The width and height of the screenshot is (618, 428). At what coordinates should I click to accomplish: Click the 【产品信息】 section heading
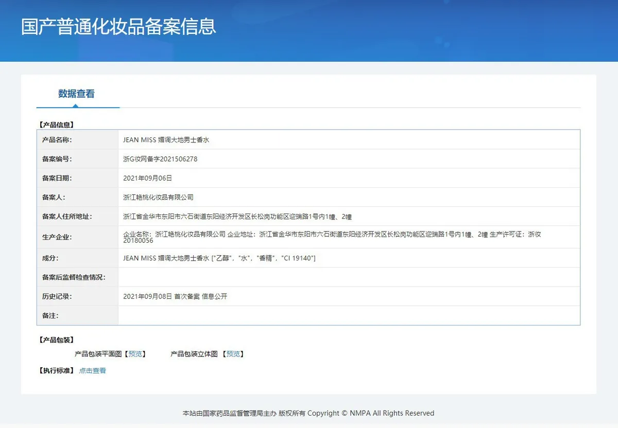point(57,124)
